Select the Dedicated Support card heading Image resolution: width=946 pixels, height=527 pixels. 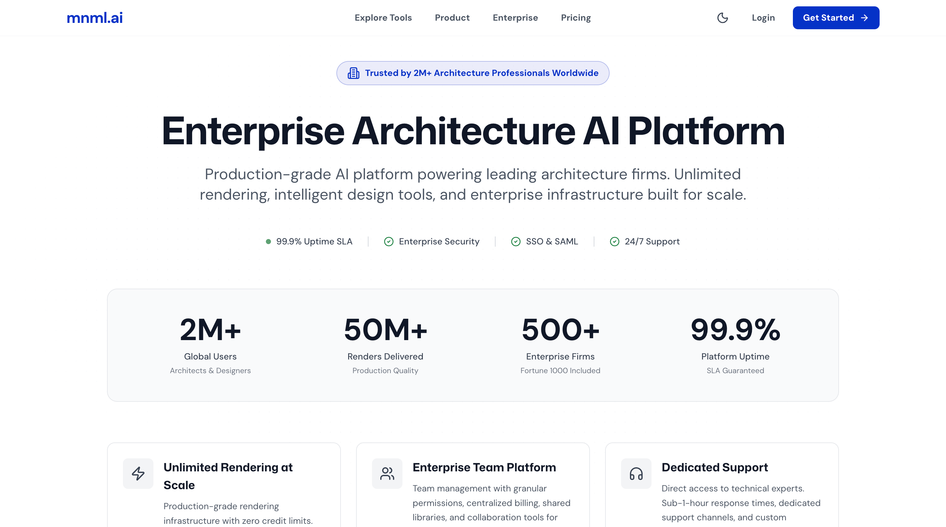coord(714,467)
